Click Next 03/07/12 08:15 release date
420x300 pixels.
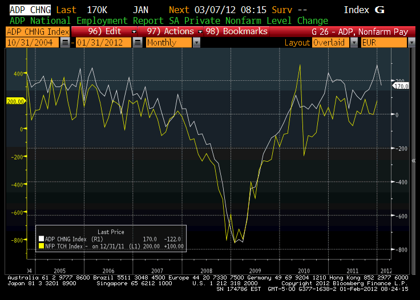point(217,10)
